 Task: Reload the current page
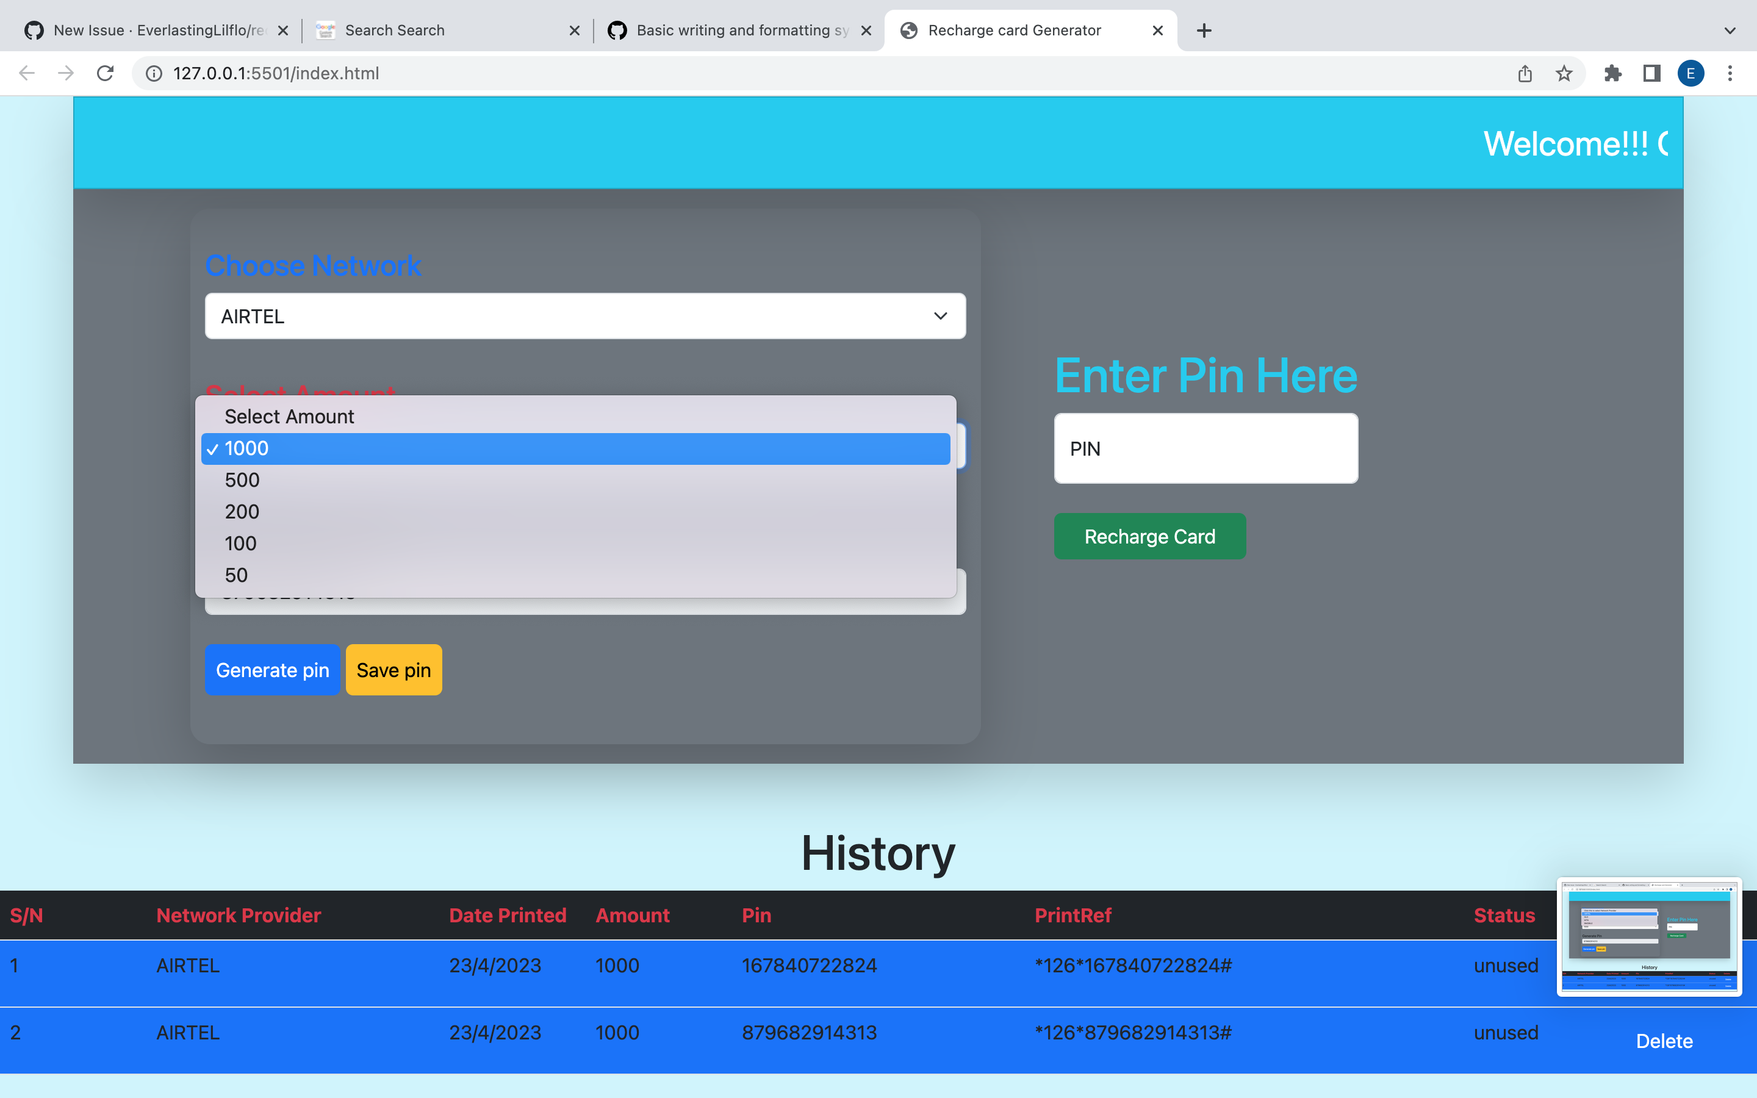pyautogui.click(x=106, y=73)
